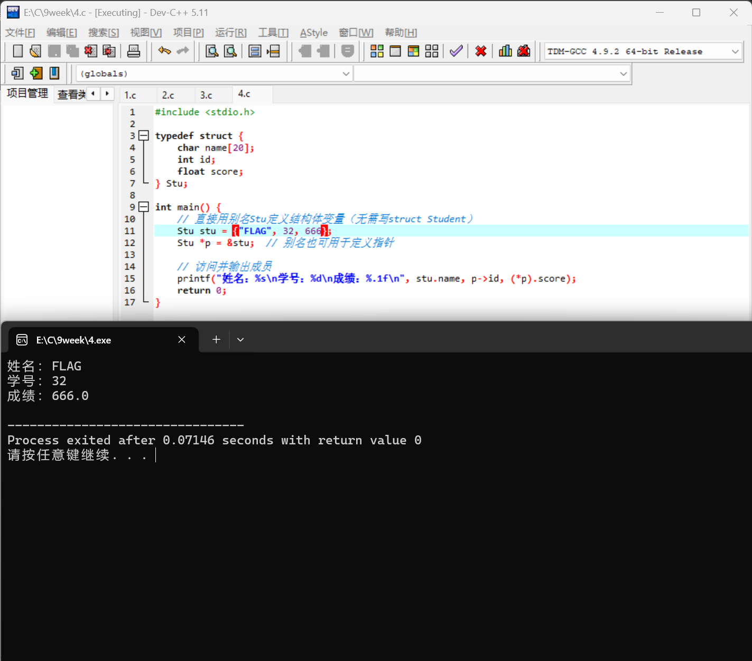
Task: Click the '成绩: 666.0' terminal output
Action: tap(48, 396)
